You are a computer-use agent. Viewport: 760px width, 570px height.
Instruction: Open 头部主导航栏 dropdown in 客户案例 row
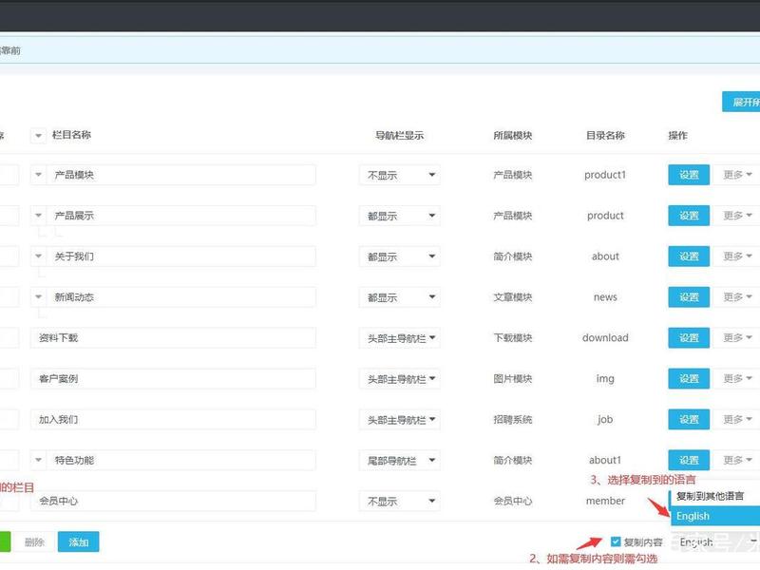coord(399,378)
